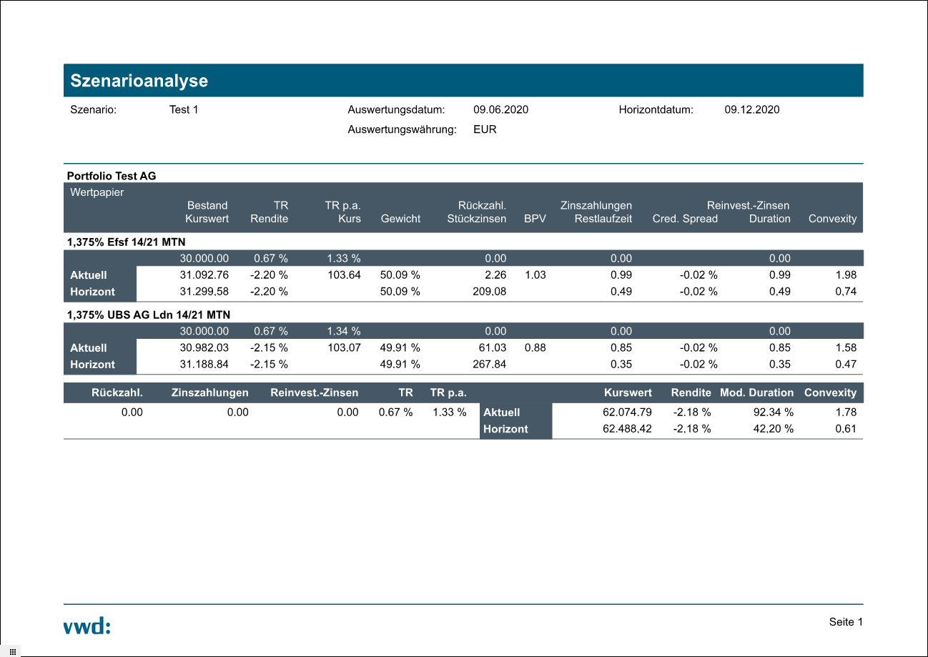The image size is (928, 657).
Task: Click the Horizont row label under UBS AG
Action: coord(92,365)
